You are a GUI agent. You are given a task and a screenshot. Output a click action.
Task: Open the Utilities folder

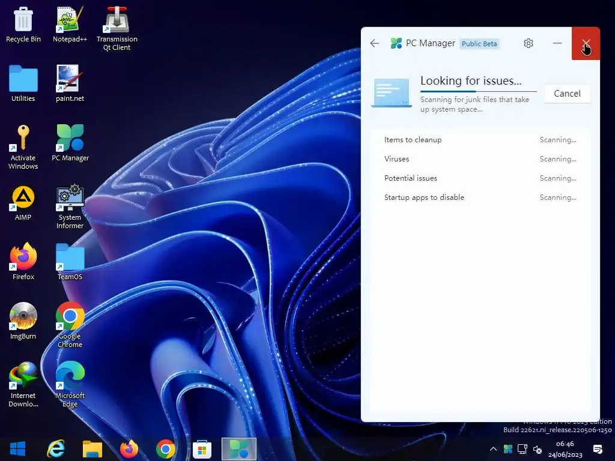[23, 83]
